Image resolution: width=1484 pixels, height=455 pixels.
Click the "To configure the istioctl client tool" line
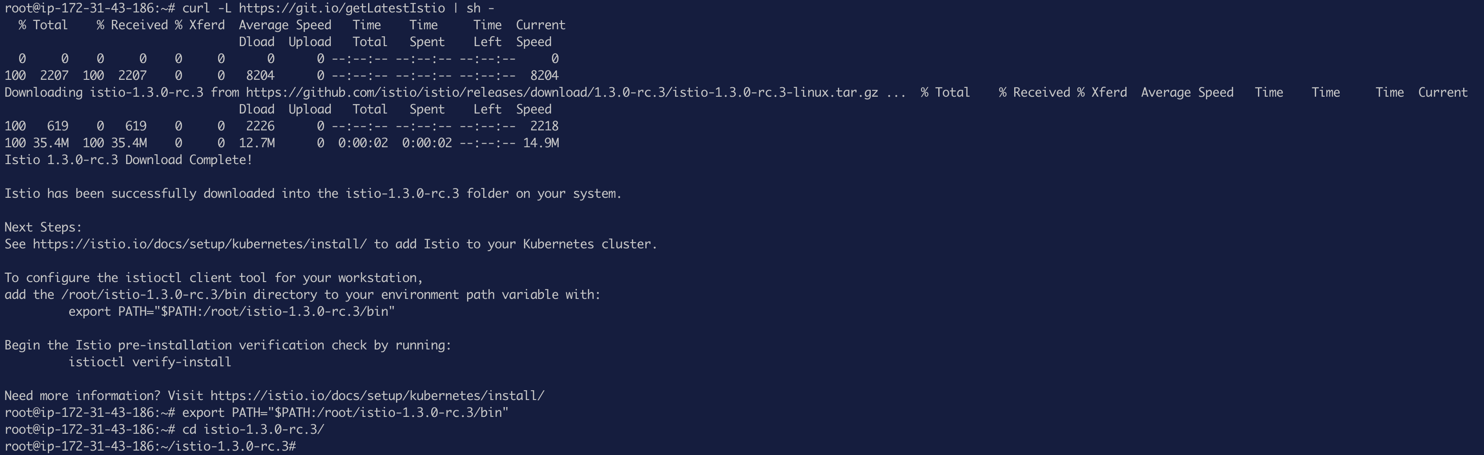click(x=214, y=278)
